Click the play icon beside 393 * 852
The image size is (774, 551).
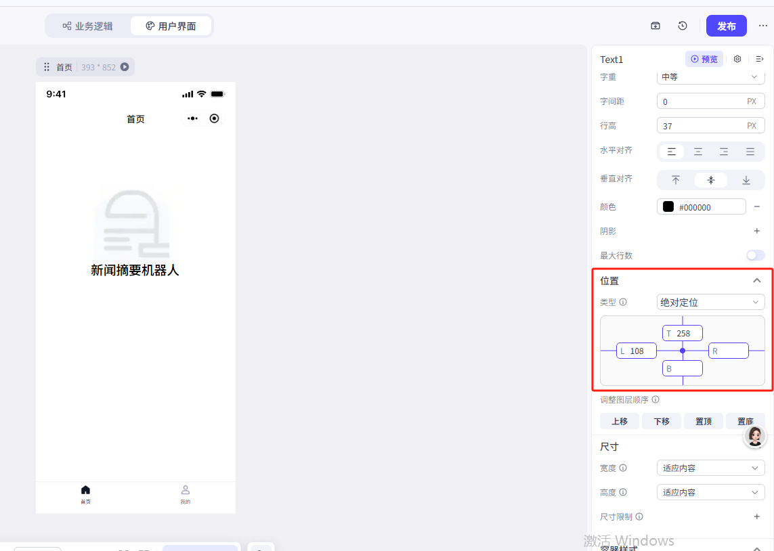pos(125,67)
